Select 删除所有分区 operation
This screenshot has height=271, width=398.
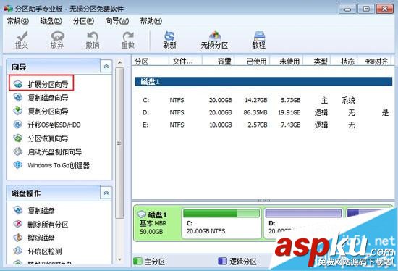click(x=41, y=224)
